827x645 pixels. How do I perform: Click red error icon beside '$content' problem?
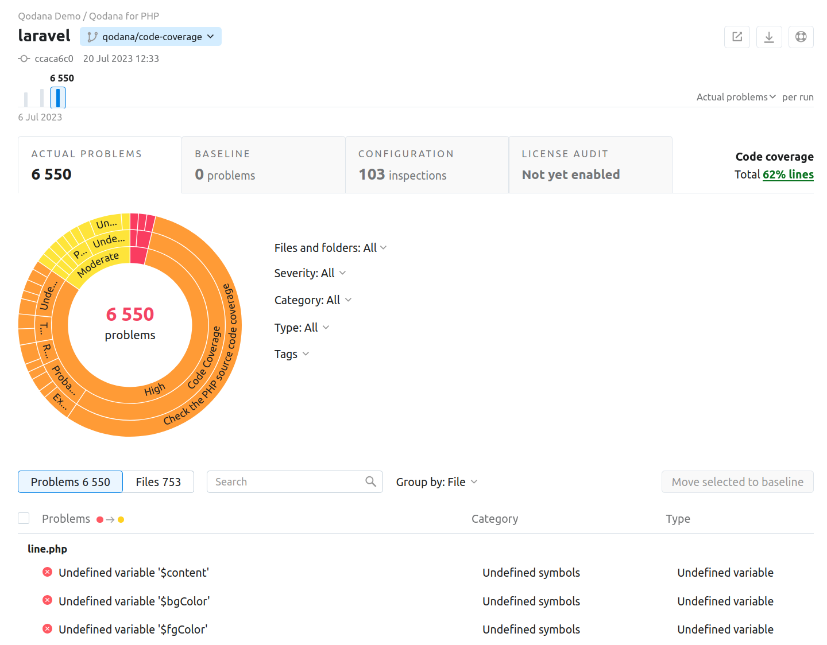click(x=48, y=572)
